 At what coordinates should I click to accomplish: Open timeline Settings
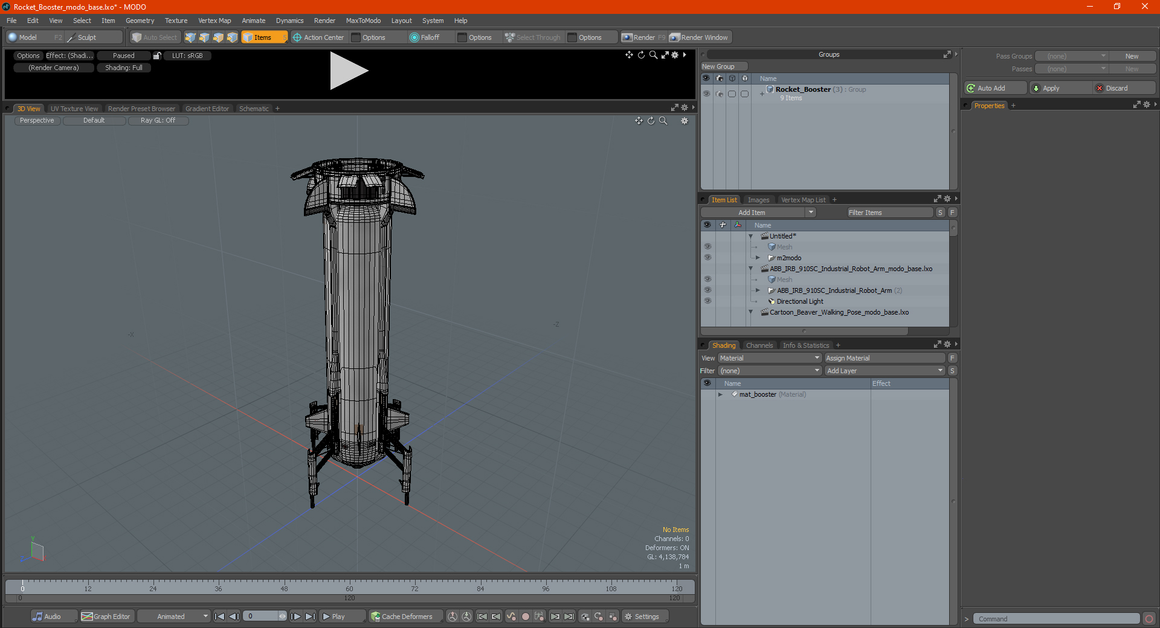click(645, 617)
